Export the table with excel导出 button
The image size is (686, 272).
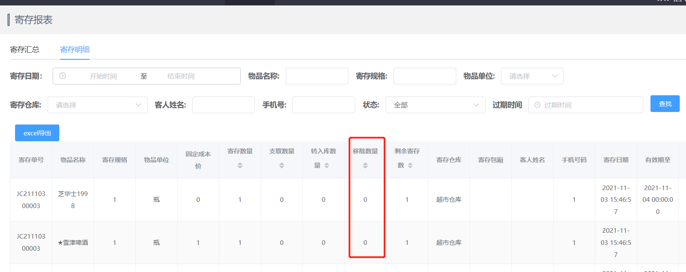[x=37, y=133]
